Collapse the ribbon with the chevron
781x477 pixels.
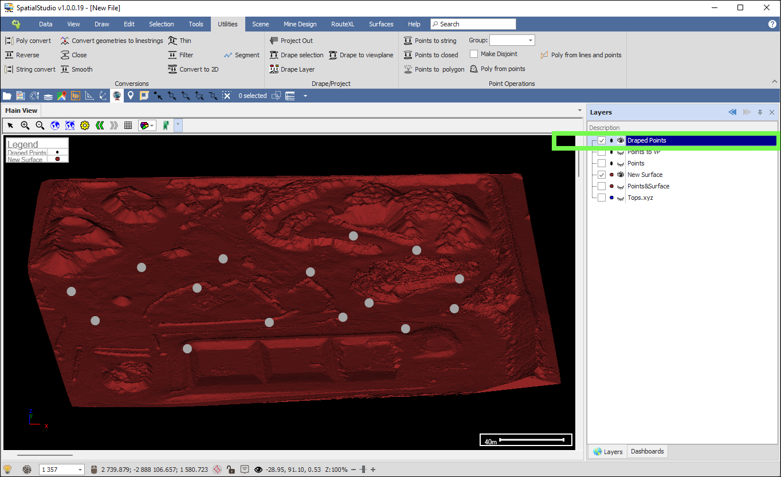coord(775,82)
